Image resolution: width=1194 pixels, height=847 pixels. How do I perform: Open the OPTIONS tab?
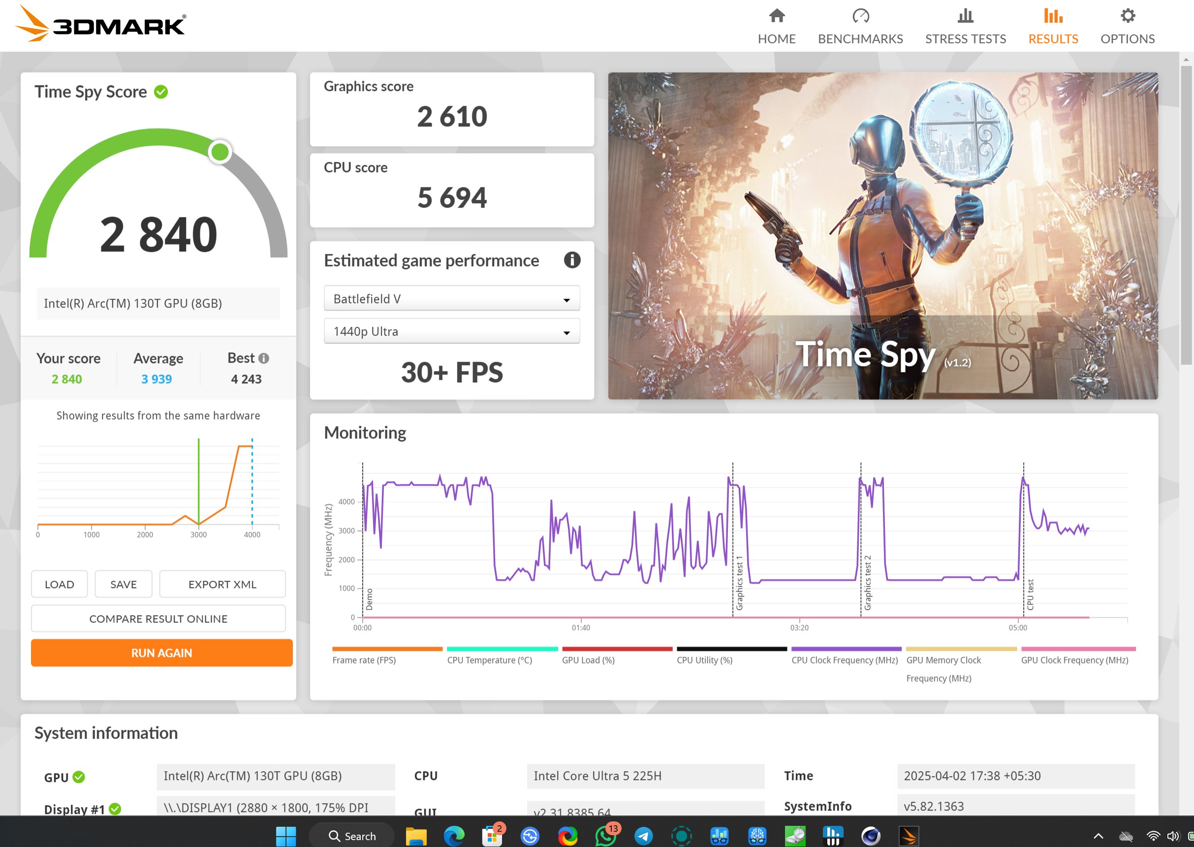(x=1127, y=27)
